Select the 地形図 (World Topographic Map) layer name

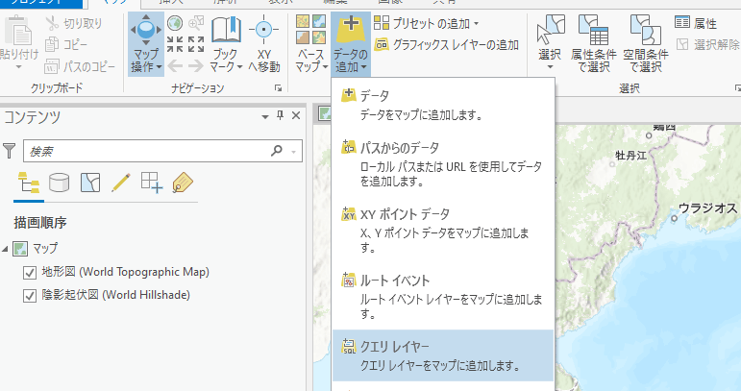tap(125, 272)
